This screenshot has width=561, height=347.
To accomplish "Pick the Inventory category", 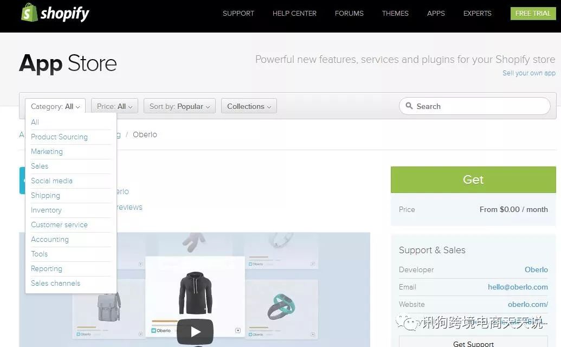I will coord(46,210).
